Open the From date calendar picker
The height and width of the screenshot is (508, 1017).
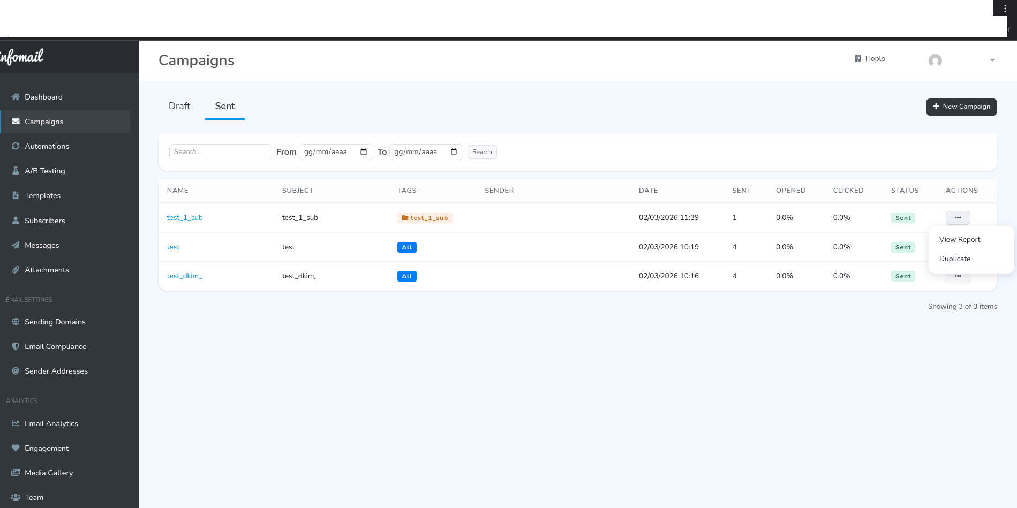pyautogui.click(x=364, y=152)
